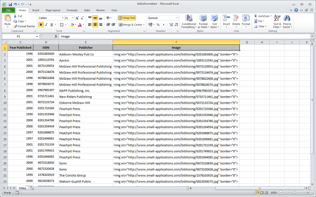Click the Insert Function fx icon

tap(56, 37)
